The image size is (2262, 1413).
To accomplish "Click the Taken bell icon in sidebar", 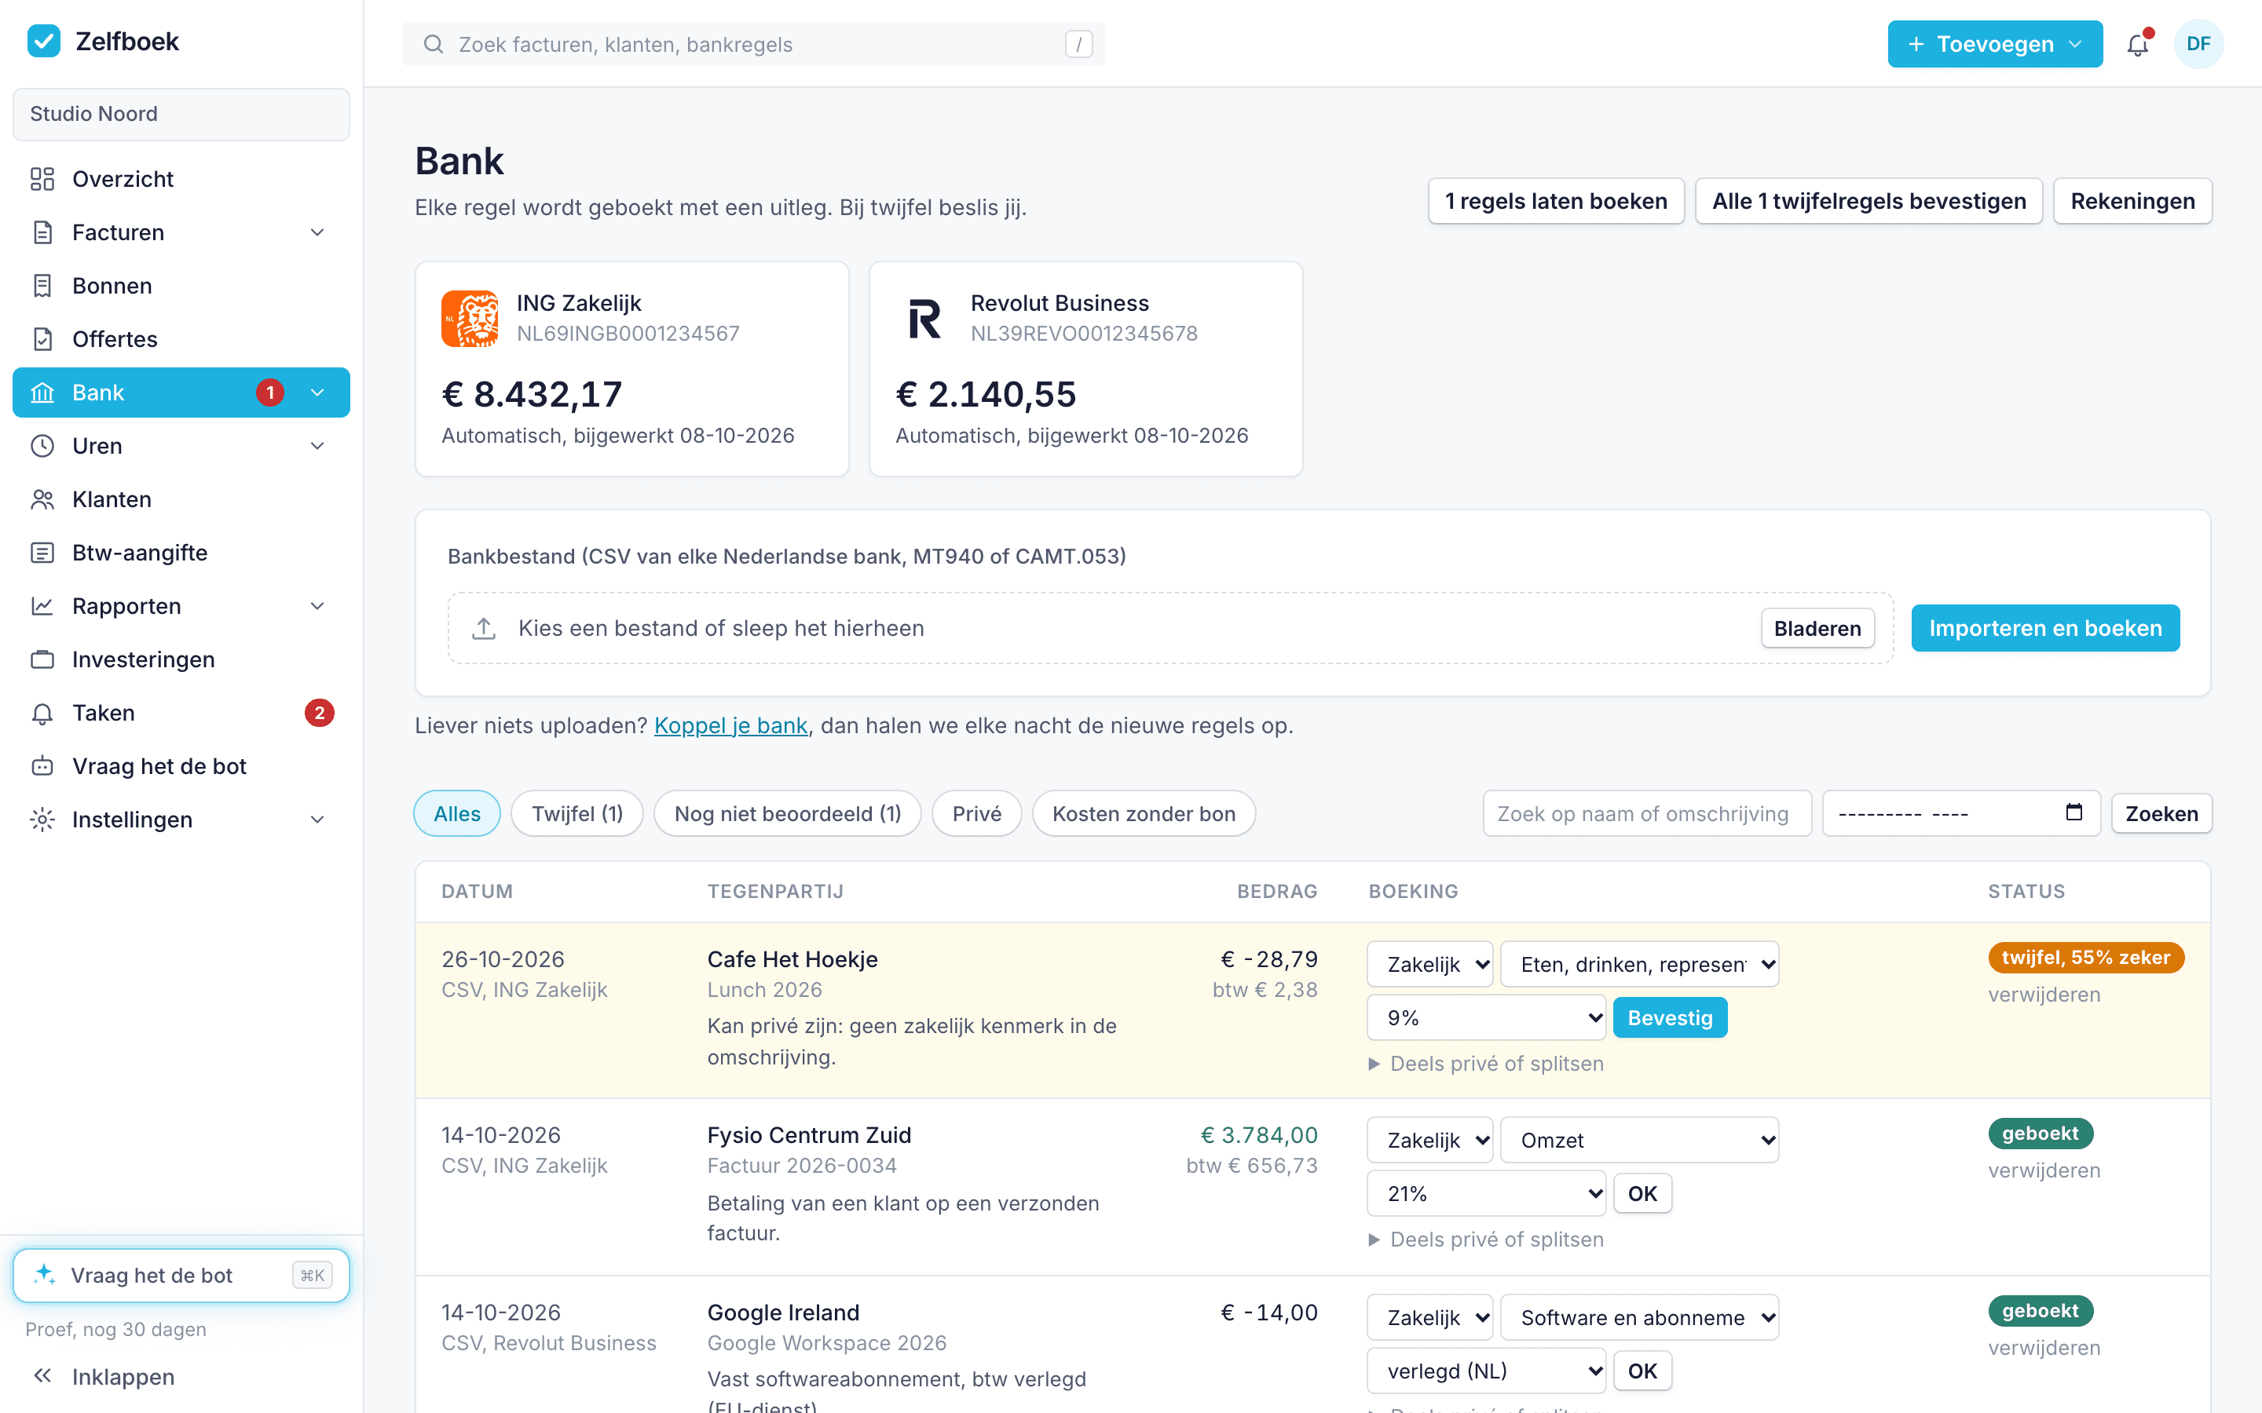I will click(x=42, y=713).
